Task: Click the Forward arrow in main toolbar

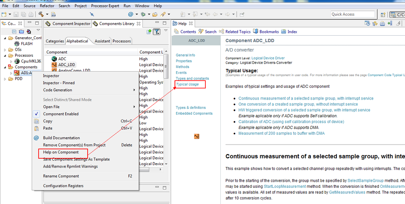Action: coord(228,15)
